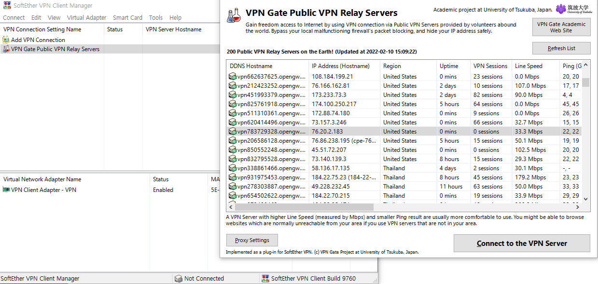The width and height of the screenshot is (598, 284).
Task: Sort by Uptime column header
Action: [453, 66]
